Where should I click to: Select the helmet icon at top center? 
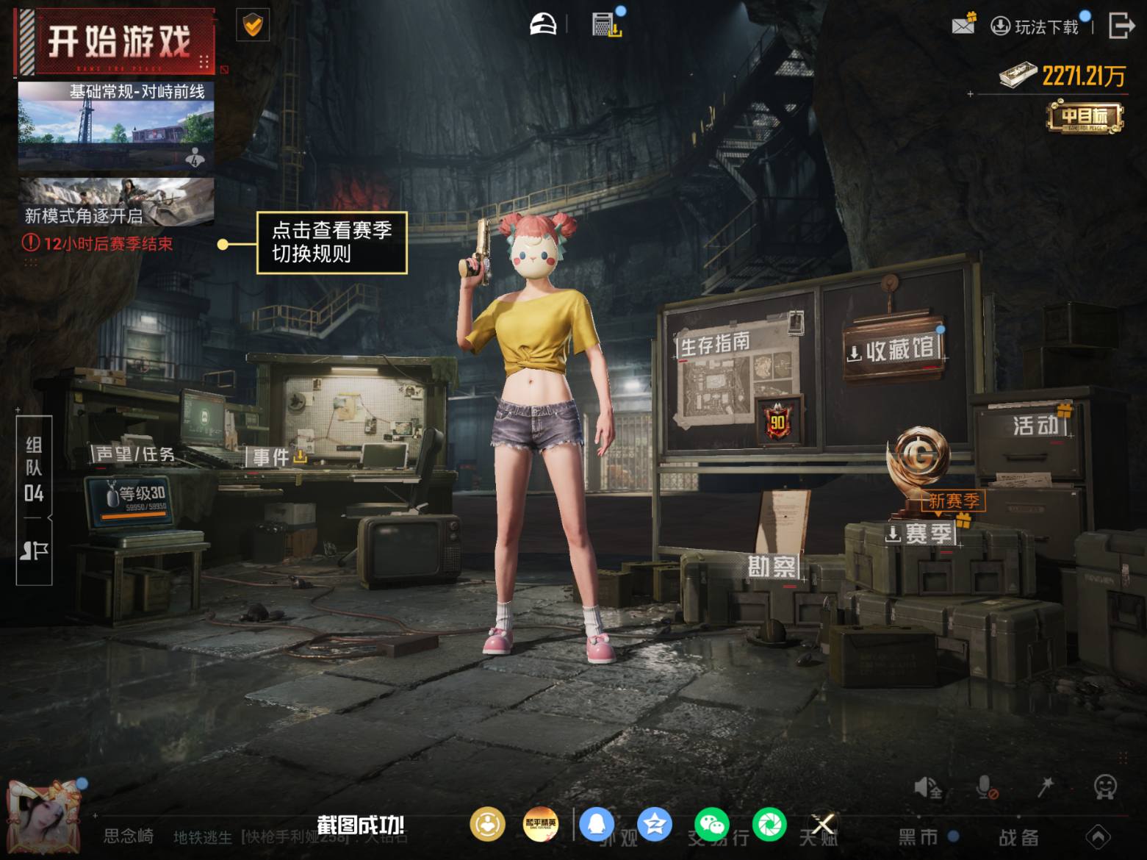pos(544,24)
